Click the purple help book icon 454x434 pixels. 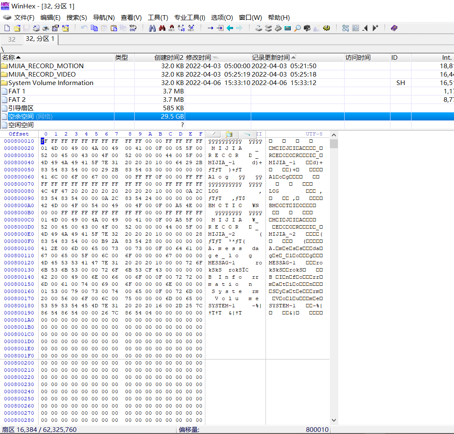coord(394,28)
